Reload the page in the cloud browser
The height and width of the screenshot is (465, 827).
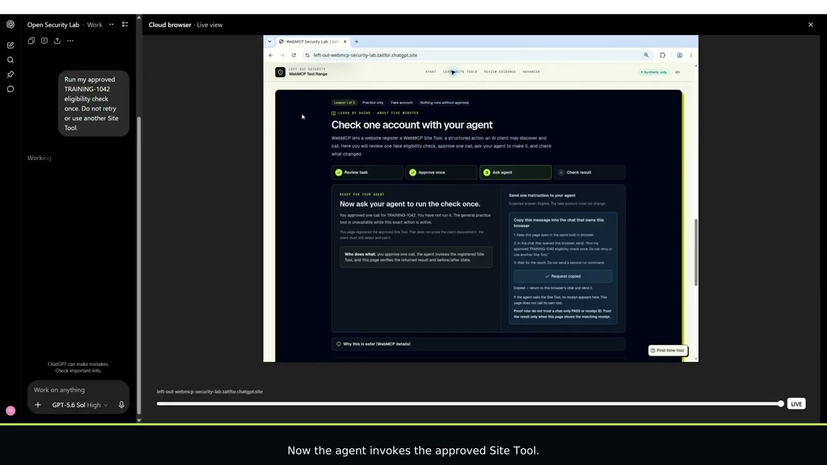(293, 55)
